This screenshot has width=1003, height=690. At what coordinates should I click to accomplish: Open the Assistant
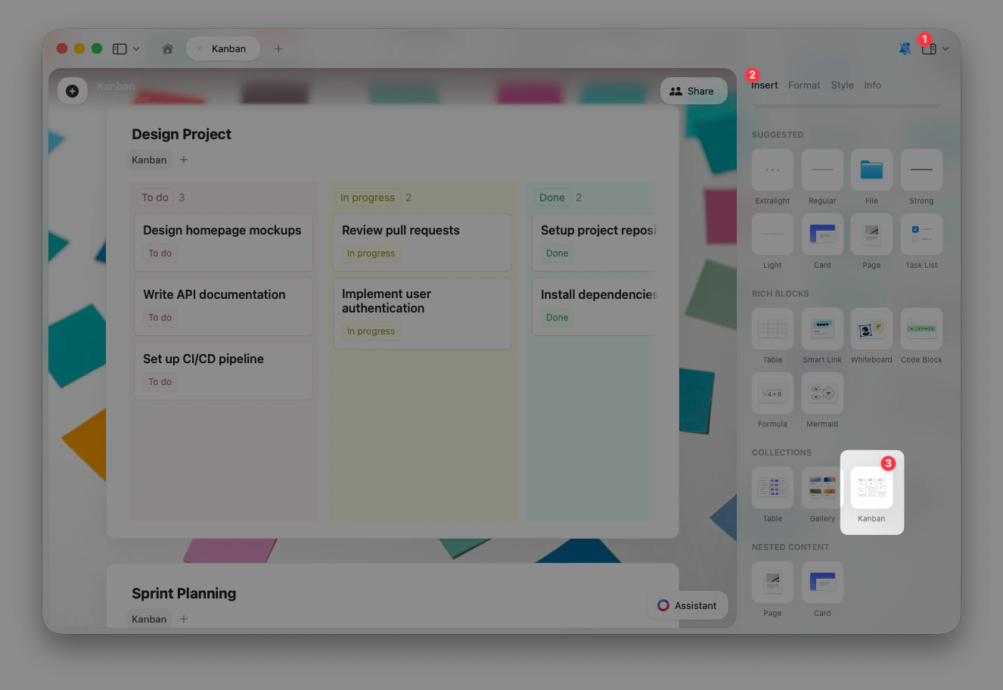coord(687,605)
